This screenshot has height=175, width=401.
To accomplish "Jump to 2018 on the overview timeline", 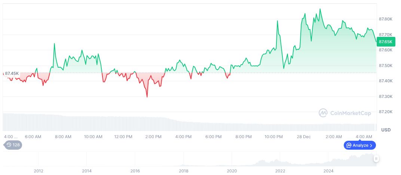I will tap(184, 171).
